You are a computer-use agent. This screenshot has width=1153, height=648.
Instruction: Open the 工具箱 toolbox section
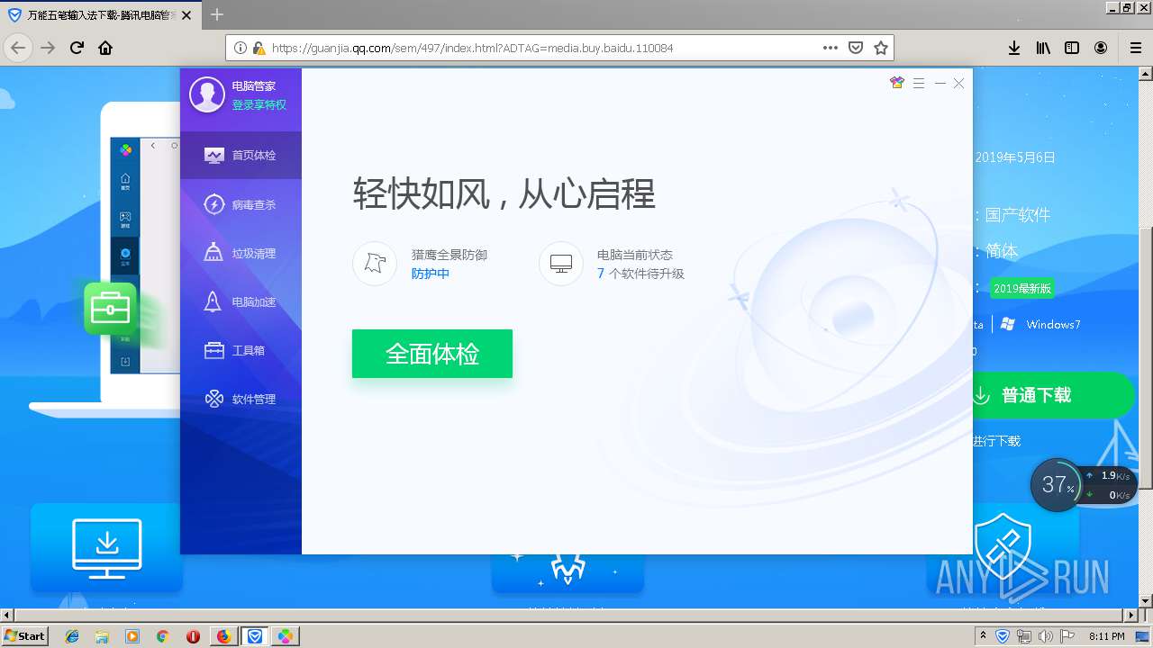[x=241, y=350]
